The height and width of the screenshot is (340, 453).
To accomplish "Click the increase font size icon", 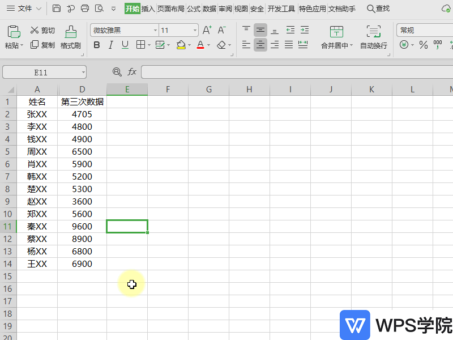I will (208, 29).
